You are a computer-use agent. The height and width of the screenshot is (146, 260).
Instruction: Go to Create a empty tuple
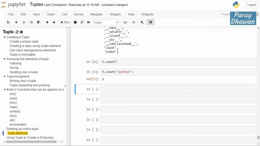click(x=24, y=41)
